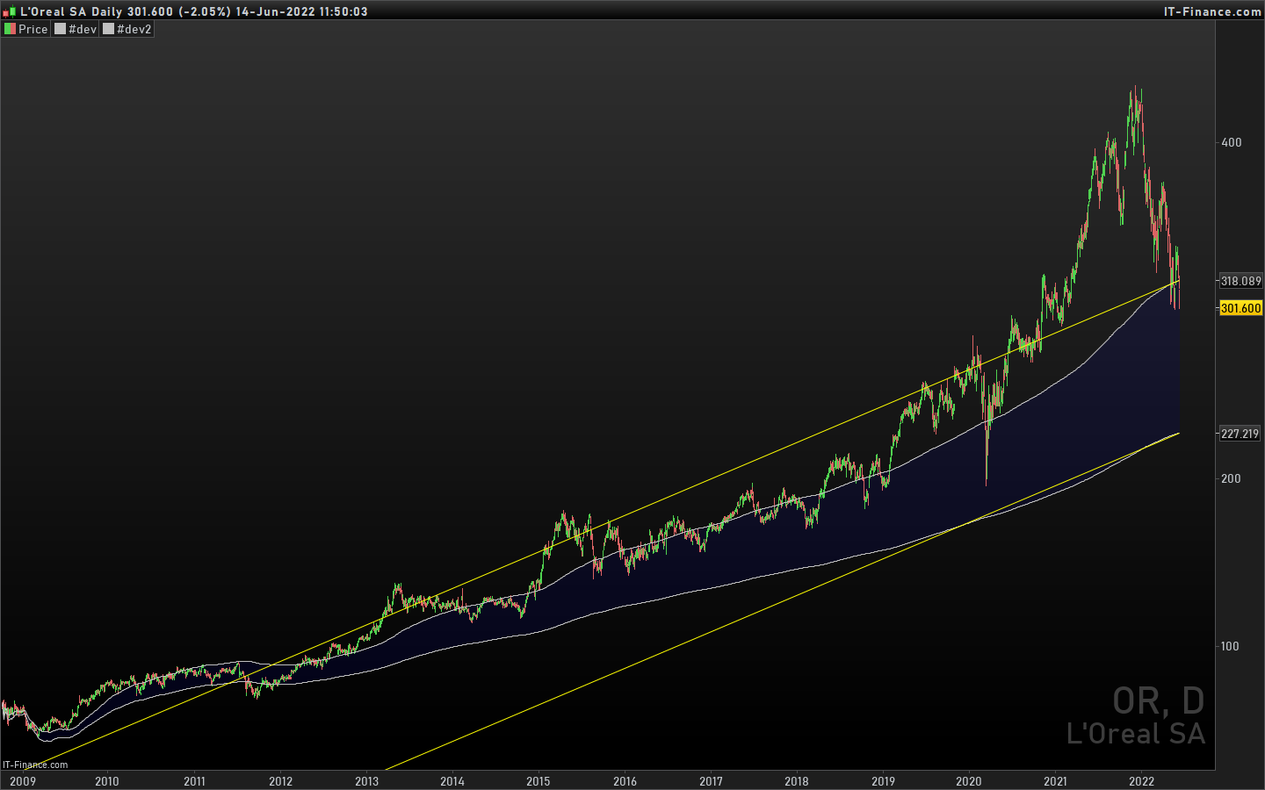Select the #dev2 indicator label
This screenshot has width=1265, height=790.
tap(134, 29)
